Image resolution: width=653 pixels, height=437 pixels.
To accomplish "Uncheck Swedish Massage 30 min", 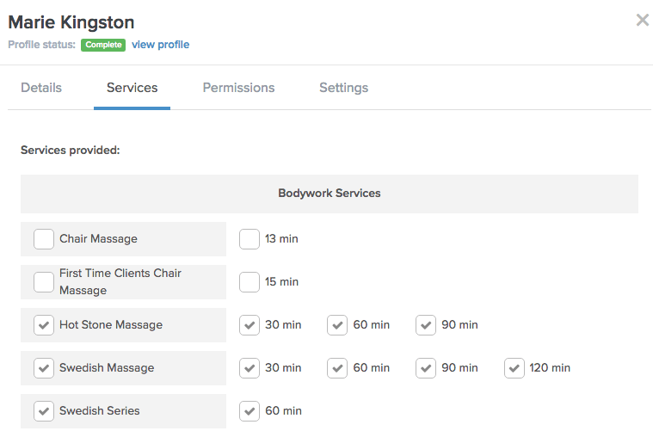I will 249,368.
